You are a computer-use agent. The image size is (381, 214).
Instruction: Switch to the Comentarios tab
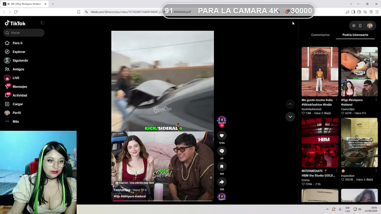click(320, 35)
